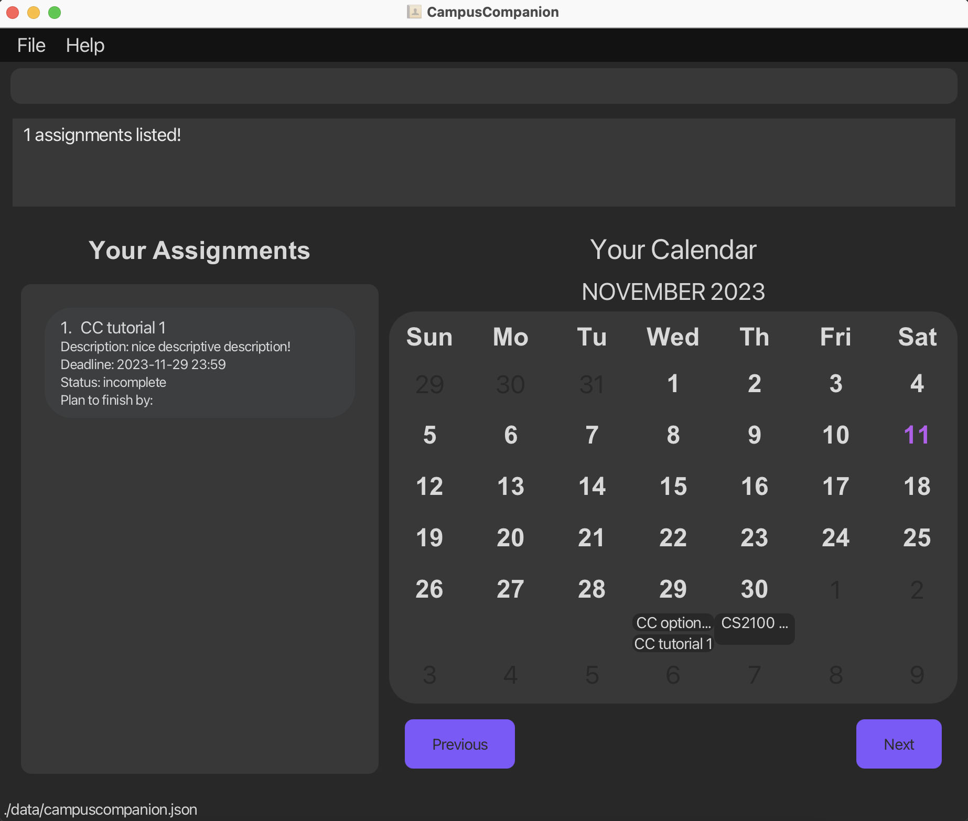Click the Sun column header

429,337
